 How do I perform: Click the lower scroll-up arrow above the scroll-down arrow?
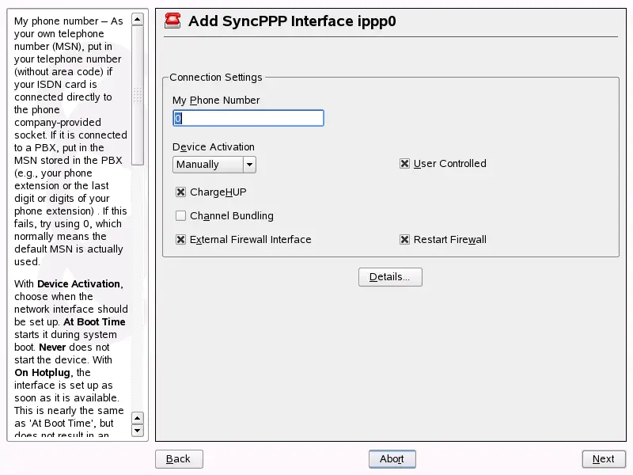point(138,417)
